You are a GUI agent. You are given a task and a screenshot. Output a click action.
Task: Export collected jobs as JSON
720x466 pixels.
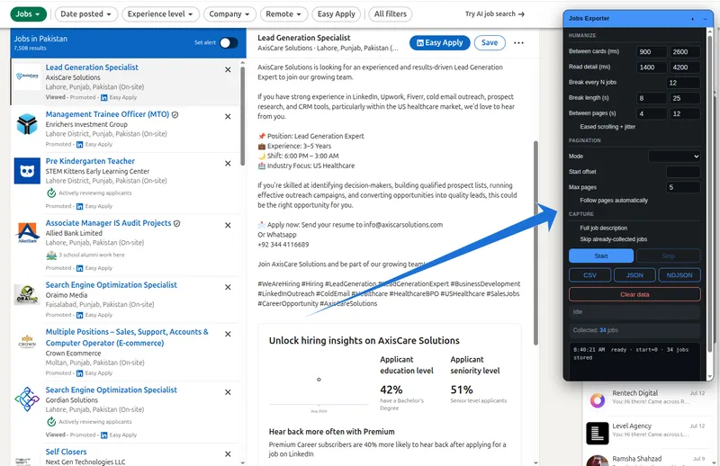click(x=635, y=275)
